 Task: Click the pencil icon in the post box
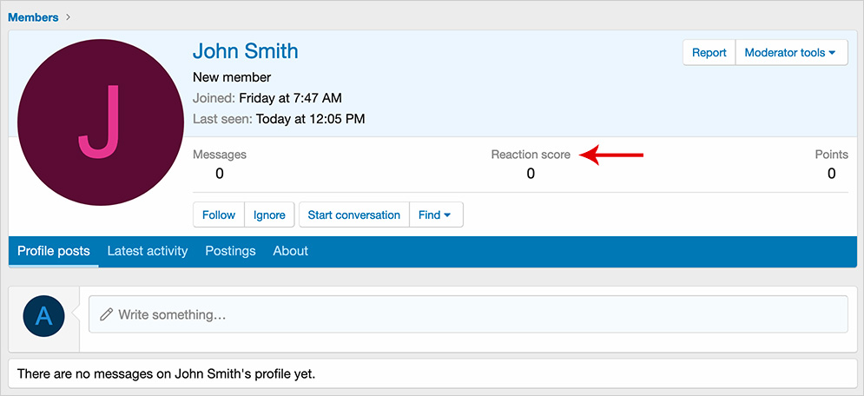[x=107, y=314]
